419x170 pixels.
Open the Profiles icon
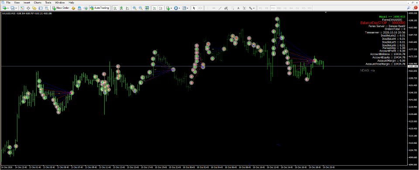(x=12, y=8)
